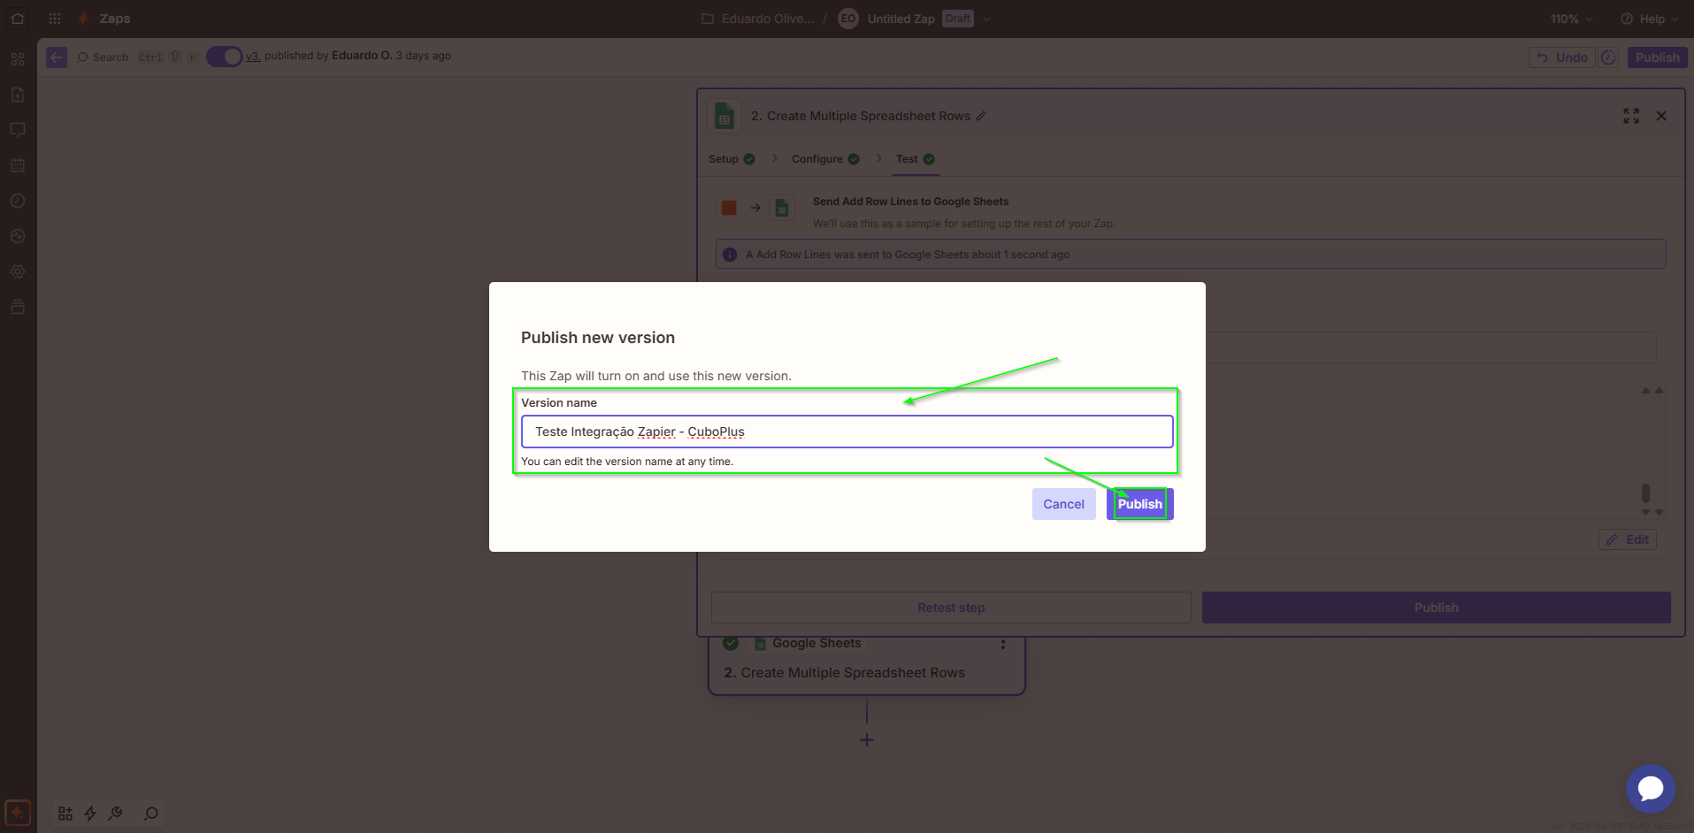Switch to the Setup tab
Viewport: 1694px width, 833px height.
(x=732, y=159)
